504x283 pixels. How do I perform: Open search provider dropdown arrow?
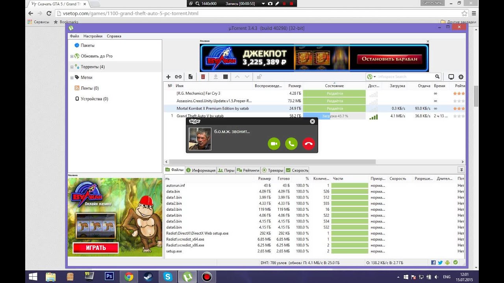375,77
